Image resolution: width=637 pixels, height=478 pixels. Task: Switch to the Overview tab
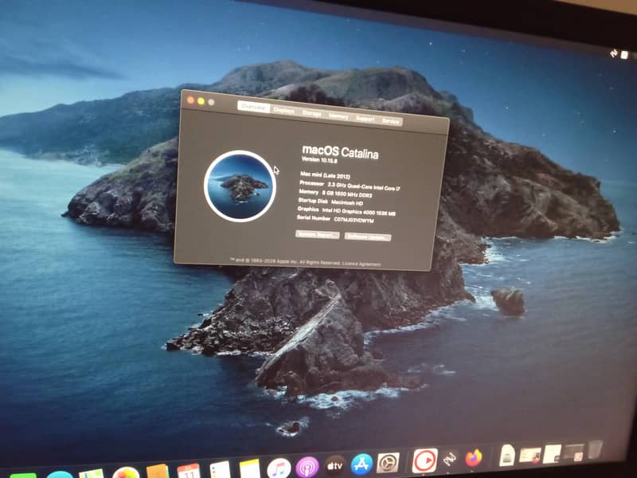pos(253,107)
